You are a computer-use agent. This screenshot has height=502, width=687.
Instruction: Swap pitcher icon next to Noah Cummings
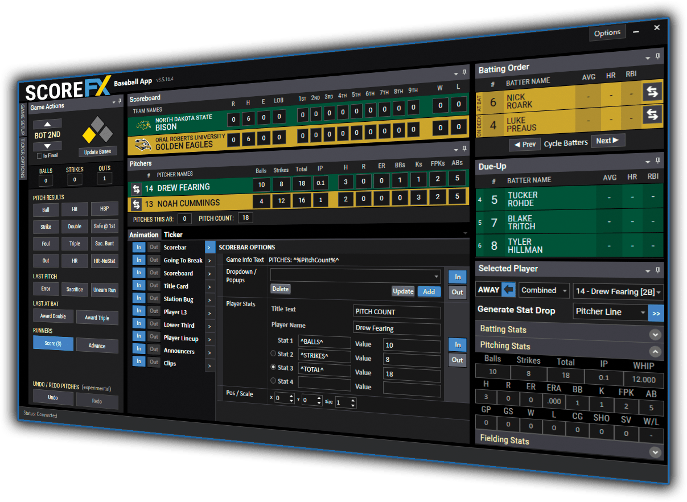click(x=136, y=204)
